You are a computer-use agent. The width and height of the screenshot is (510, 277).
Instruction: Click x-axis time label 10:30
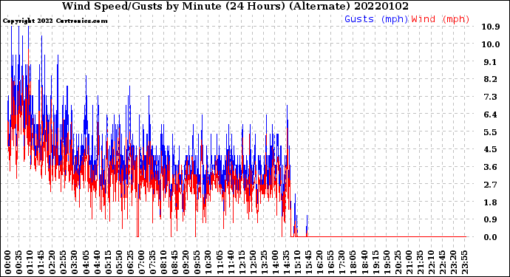click(208, 262)
